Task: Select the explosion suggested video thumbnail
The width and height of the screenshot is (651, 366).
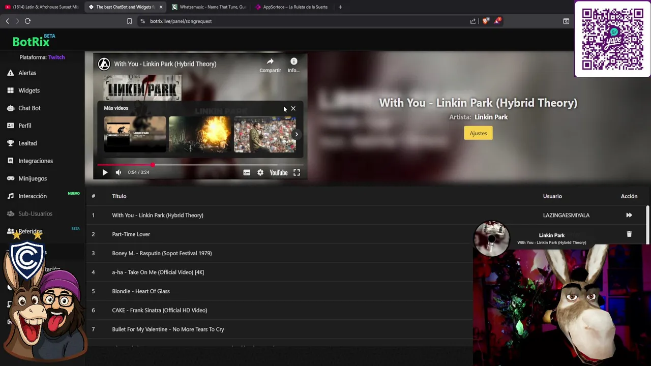Action: pos(200,134)
